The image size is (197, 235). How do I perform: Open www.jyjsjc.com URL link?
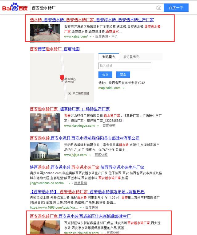(76, 155)
